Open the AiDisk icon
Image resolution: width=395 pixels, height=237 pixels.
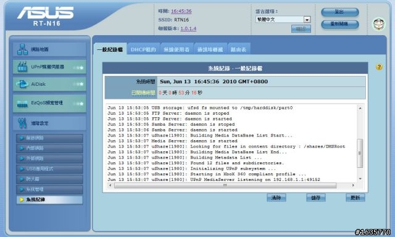coord(22,84)
